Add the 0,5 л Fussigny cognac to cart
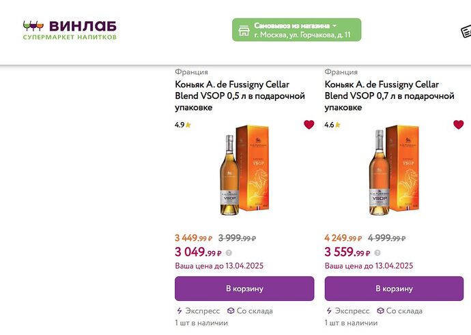Image resolution: width=471 pixels, height=335 pixels. (x=244, y=289)
